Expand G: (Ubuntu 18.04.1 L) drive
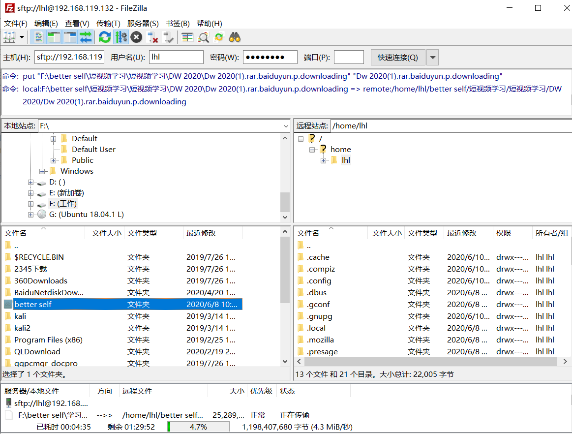This screenshot has width=572, height=434. [x=30, y=215]
